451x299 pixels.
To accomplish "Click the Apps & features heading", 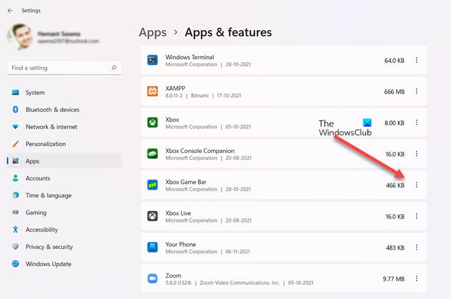I will (228, 32).
